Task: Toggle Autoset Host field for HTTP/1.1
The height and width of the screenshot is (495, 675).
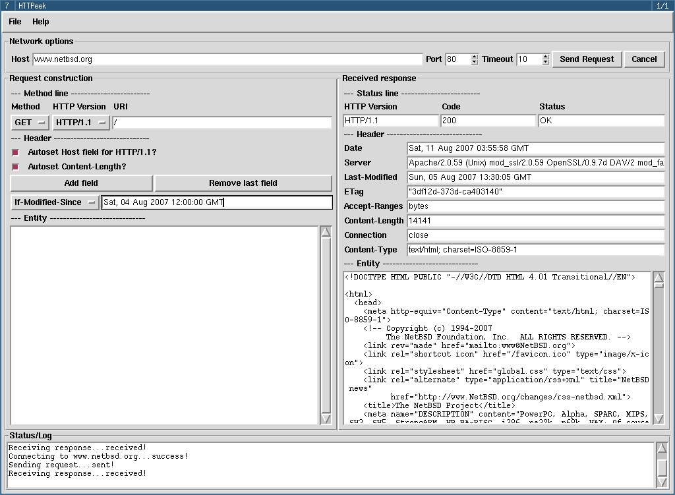Action: click(x=16, y=152)
